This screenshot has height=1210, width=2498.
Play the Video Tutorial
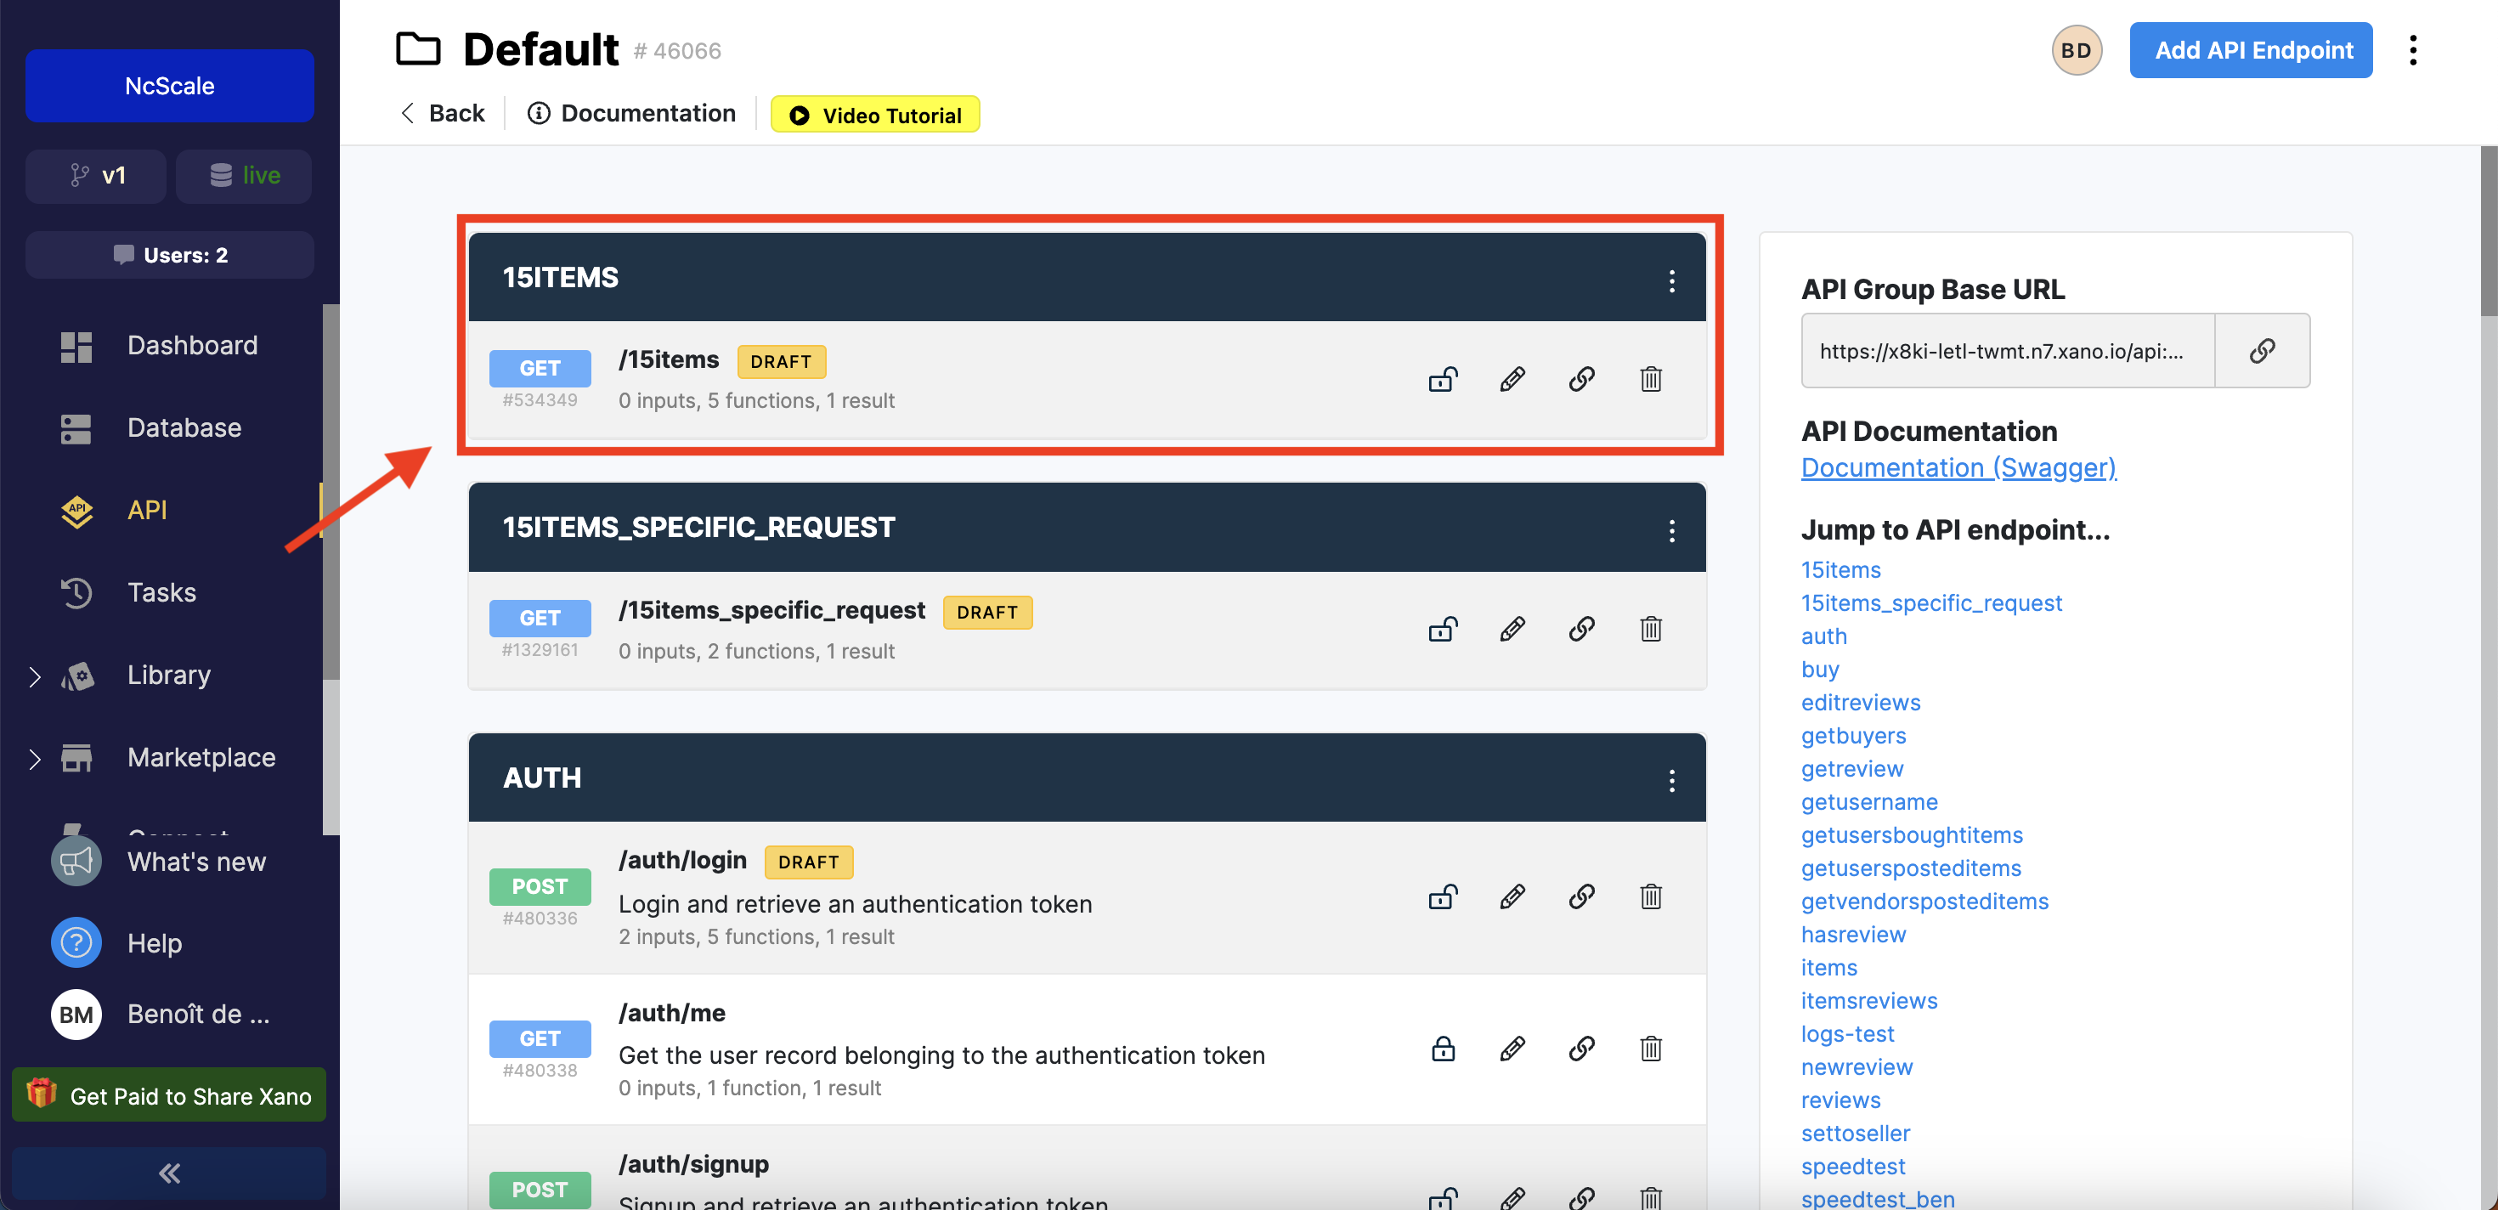coord(874,115)
